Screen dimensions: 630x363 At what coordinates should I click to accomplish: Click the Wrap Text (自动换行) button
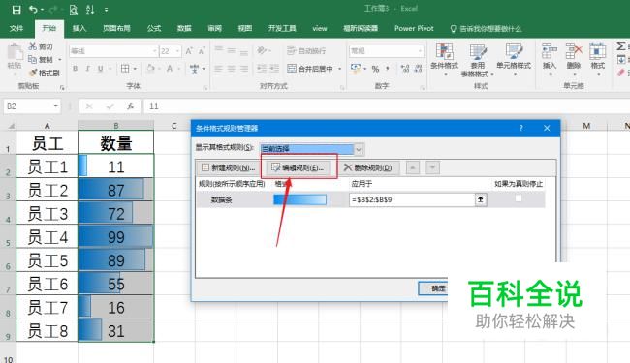point(306,51)
